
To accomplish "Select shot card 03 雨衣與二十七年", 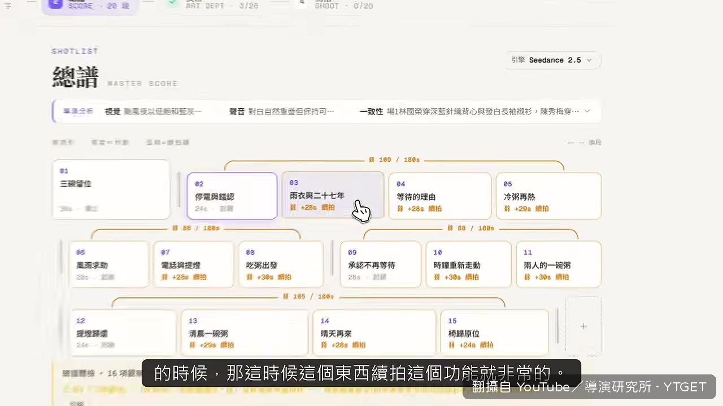I will click(333, 195).
